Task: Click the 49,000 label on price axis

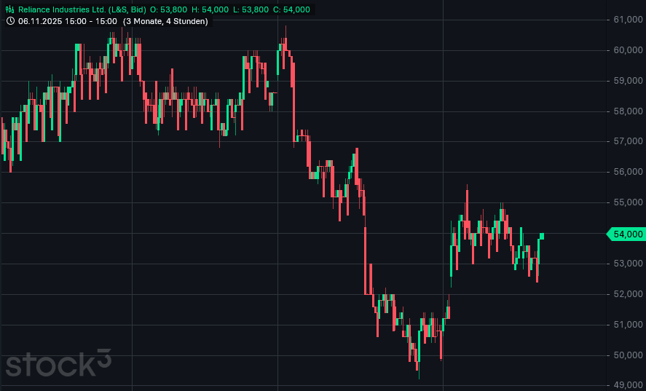Action: 629,385
